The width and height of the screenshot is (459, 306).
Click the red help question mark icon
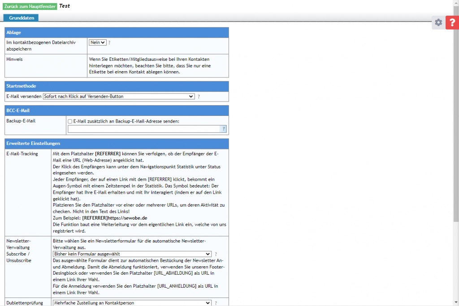(x=452, y=23)
